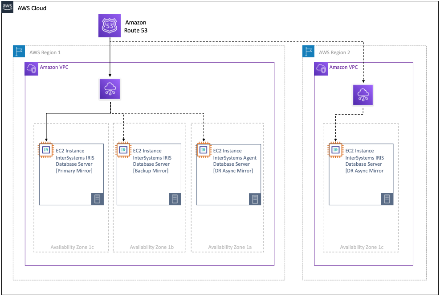
Task: Select the Primary Mirror EC2 chip icon
Action: (46, 150)
